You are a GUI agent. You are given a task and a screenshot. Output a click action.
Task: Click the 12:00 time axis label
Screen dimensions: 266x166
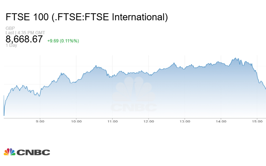coord(149,121)
